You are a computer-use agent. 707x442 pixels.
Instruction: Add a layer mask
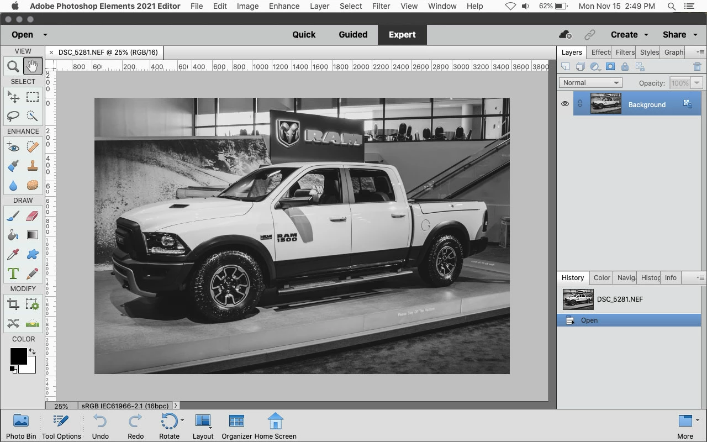[610, 67]
